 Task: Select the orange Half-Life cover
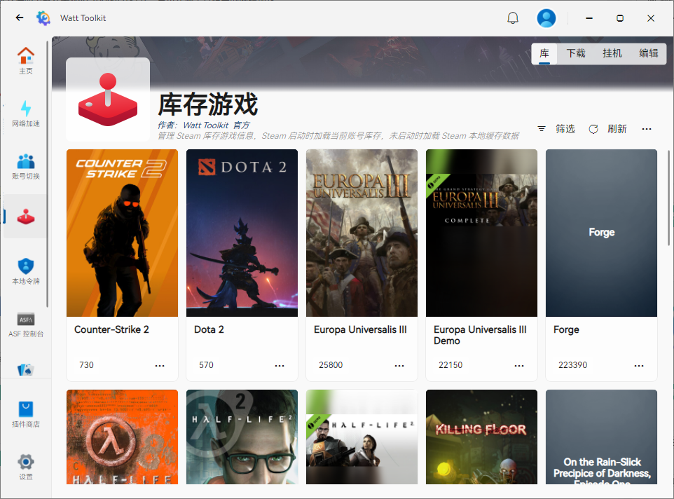click(122, 437)
